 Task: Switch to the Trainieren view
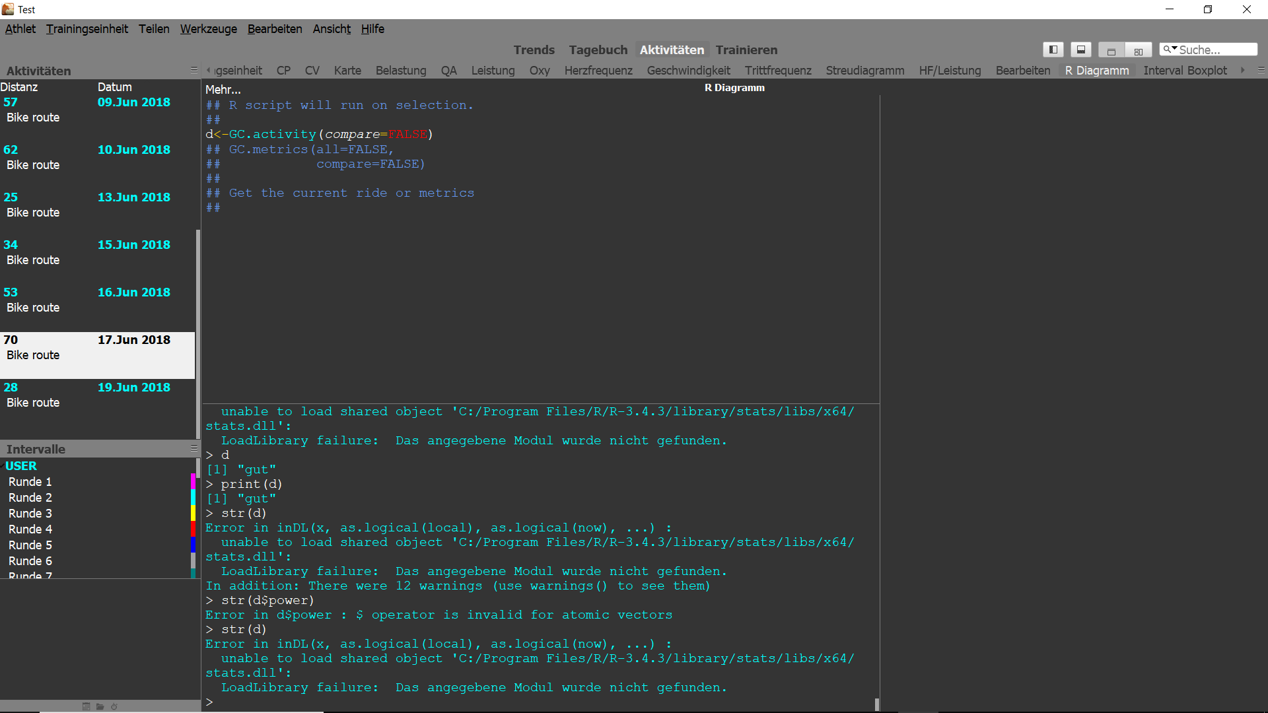[746, 50]
